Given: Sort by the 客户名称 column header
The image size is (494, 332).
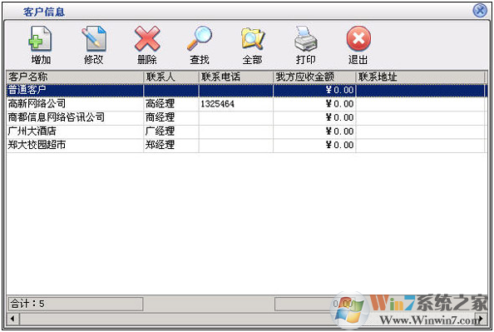Looking at the screenshot, I should click(x=75, y=77).
